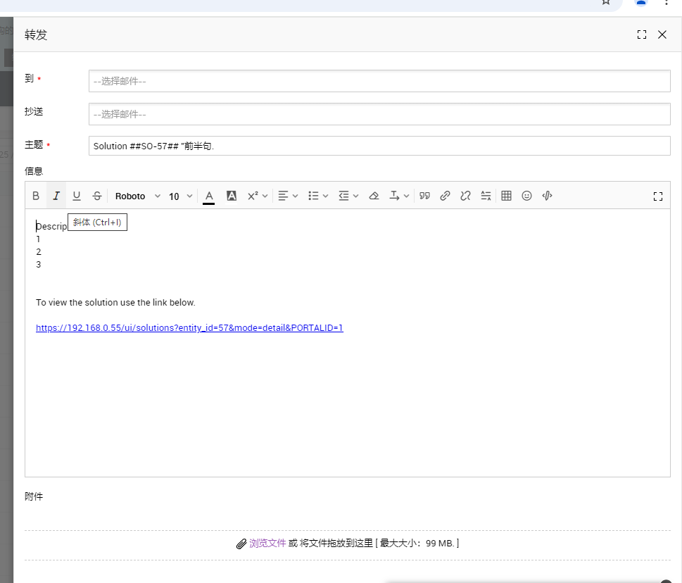
Task: Toggle underline formatting
Action: [x=77, y=196]
